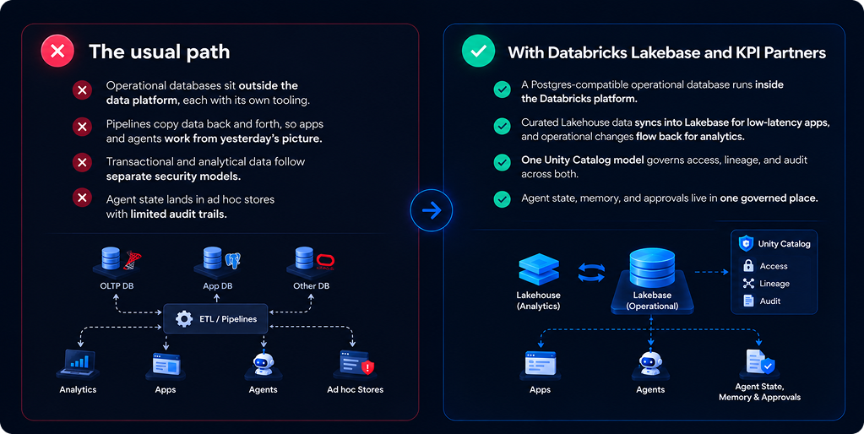Click the 'Agent State, Memory & Approvals' label
This screenshot has width=864, height=434.
[x=760, y=392]
